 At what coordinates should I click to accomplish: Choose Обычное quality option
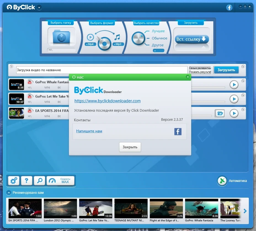[x=159, y=38]
